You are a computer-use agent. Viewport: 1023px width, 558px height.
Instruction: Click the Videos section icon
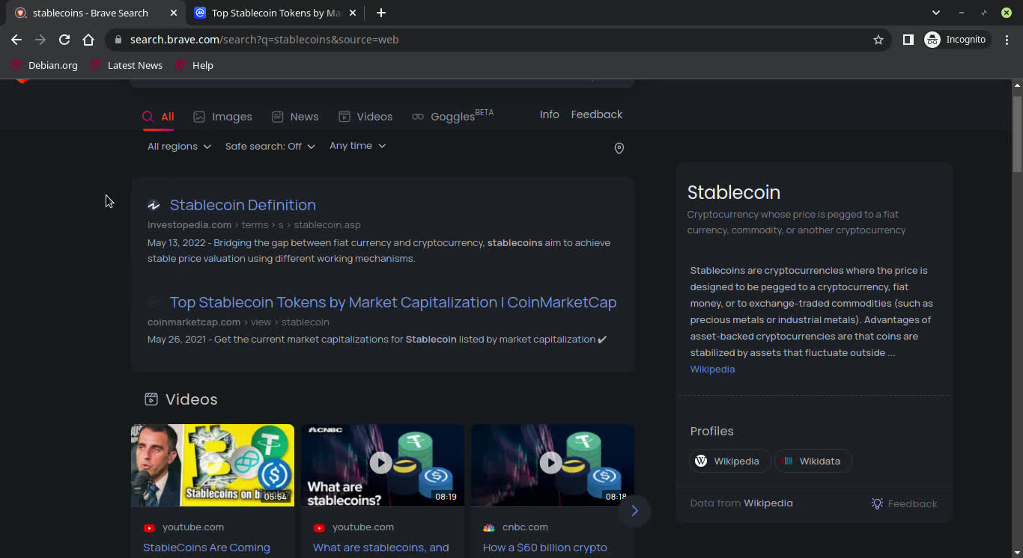coord(151,399)
